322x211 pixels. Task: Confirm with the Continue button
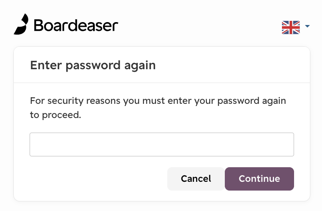(x=259, y=179)
